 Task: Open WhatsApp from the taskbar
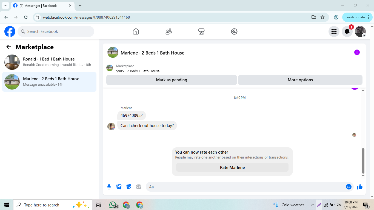click(113, 205)
